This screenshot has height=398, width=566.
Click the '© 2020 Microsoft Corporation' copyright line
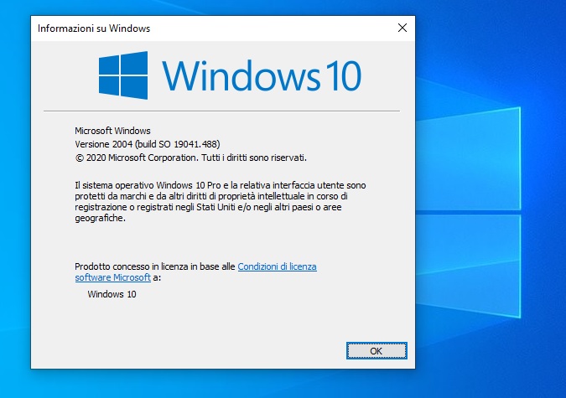191,158
